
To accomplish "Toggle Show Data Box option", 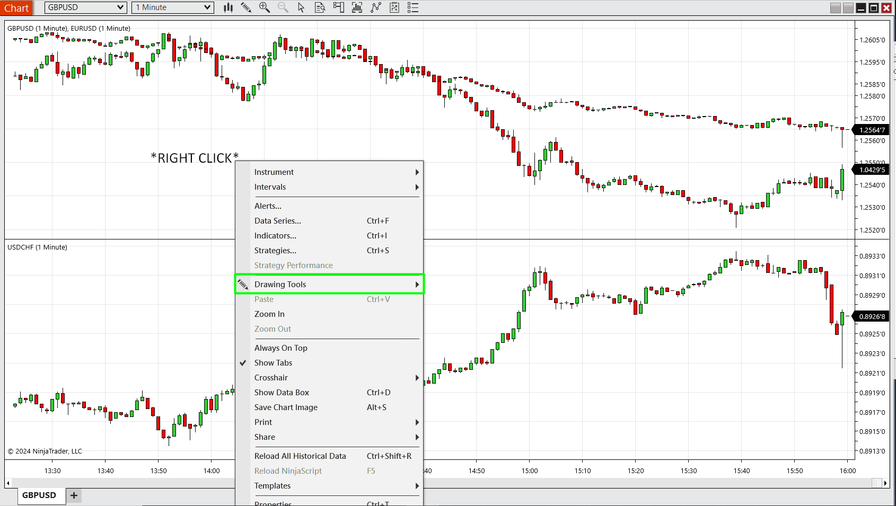I will click(x=282, y=393).
